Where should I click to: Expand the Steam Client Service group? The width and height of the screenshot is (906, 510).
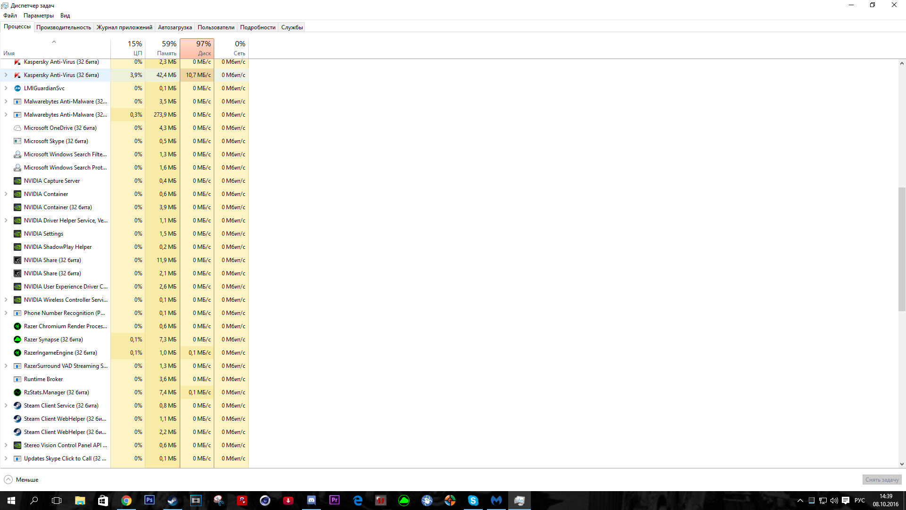pyautogui.click(x=6, y=406)
